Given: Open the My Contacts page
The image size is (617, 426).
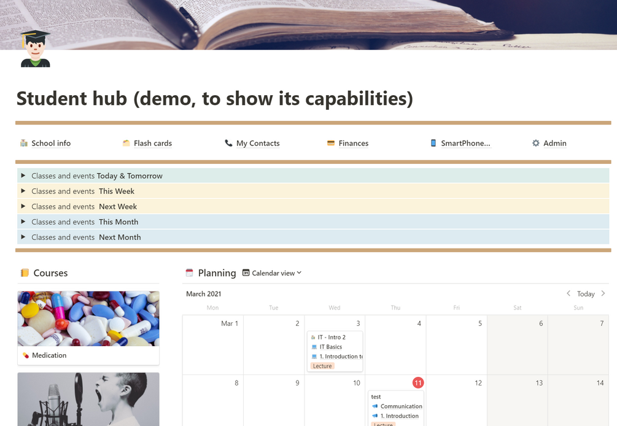Looking at the screenshot, I should pyautogui.click(x=258, y=143).
